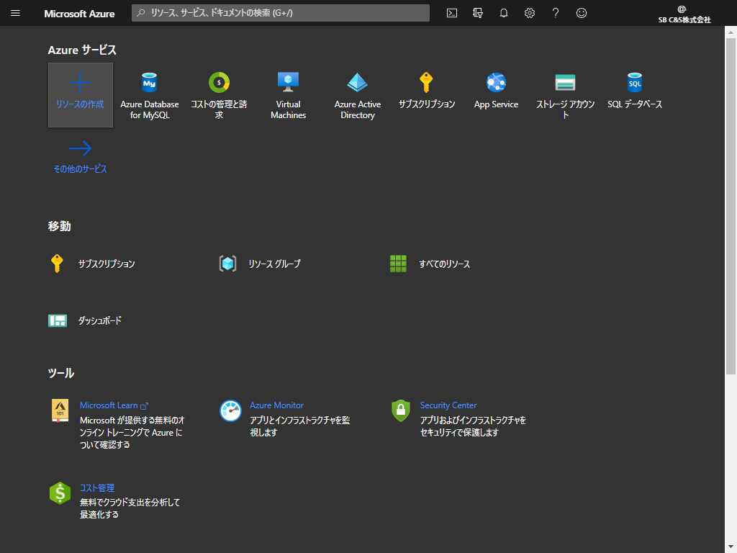737x553 pixels.
Task: Click the App Service label text
Action: click(x=496, y=104)
